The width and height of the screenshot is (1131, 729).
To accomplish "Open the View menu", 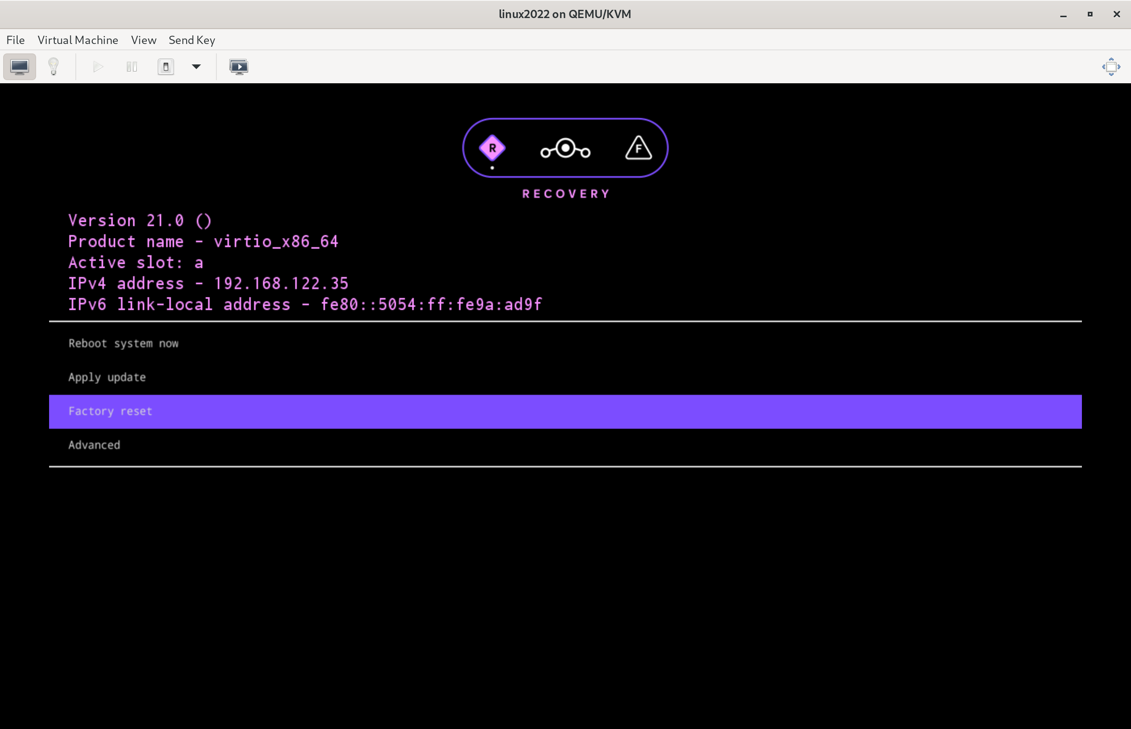I will click(144, 40).
